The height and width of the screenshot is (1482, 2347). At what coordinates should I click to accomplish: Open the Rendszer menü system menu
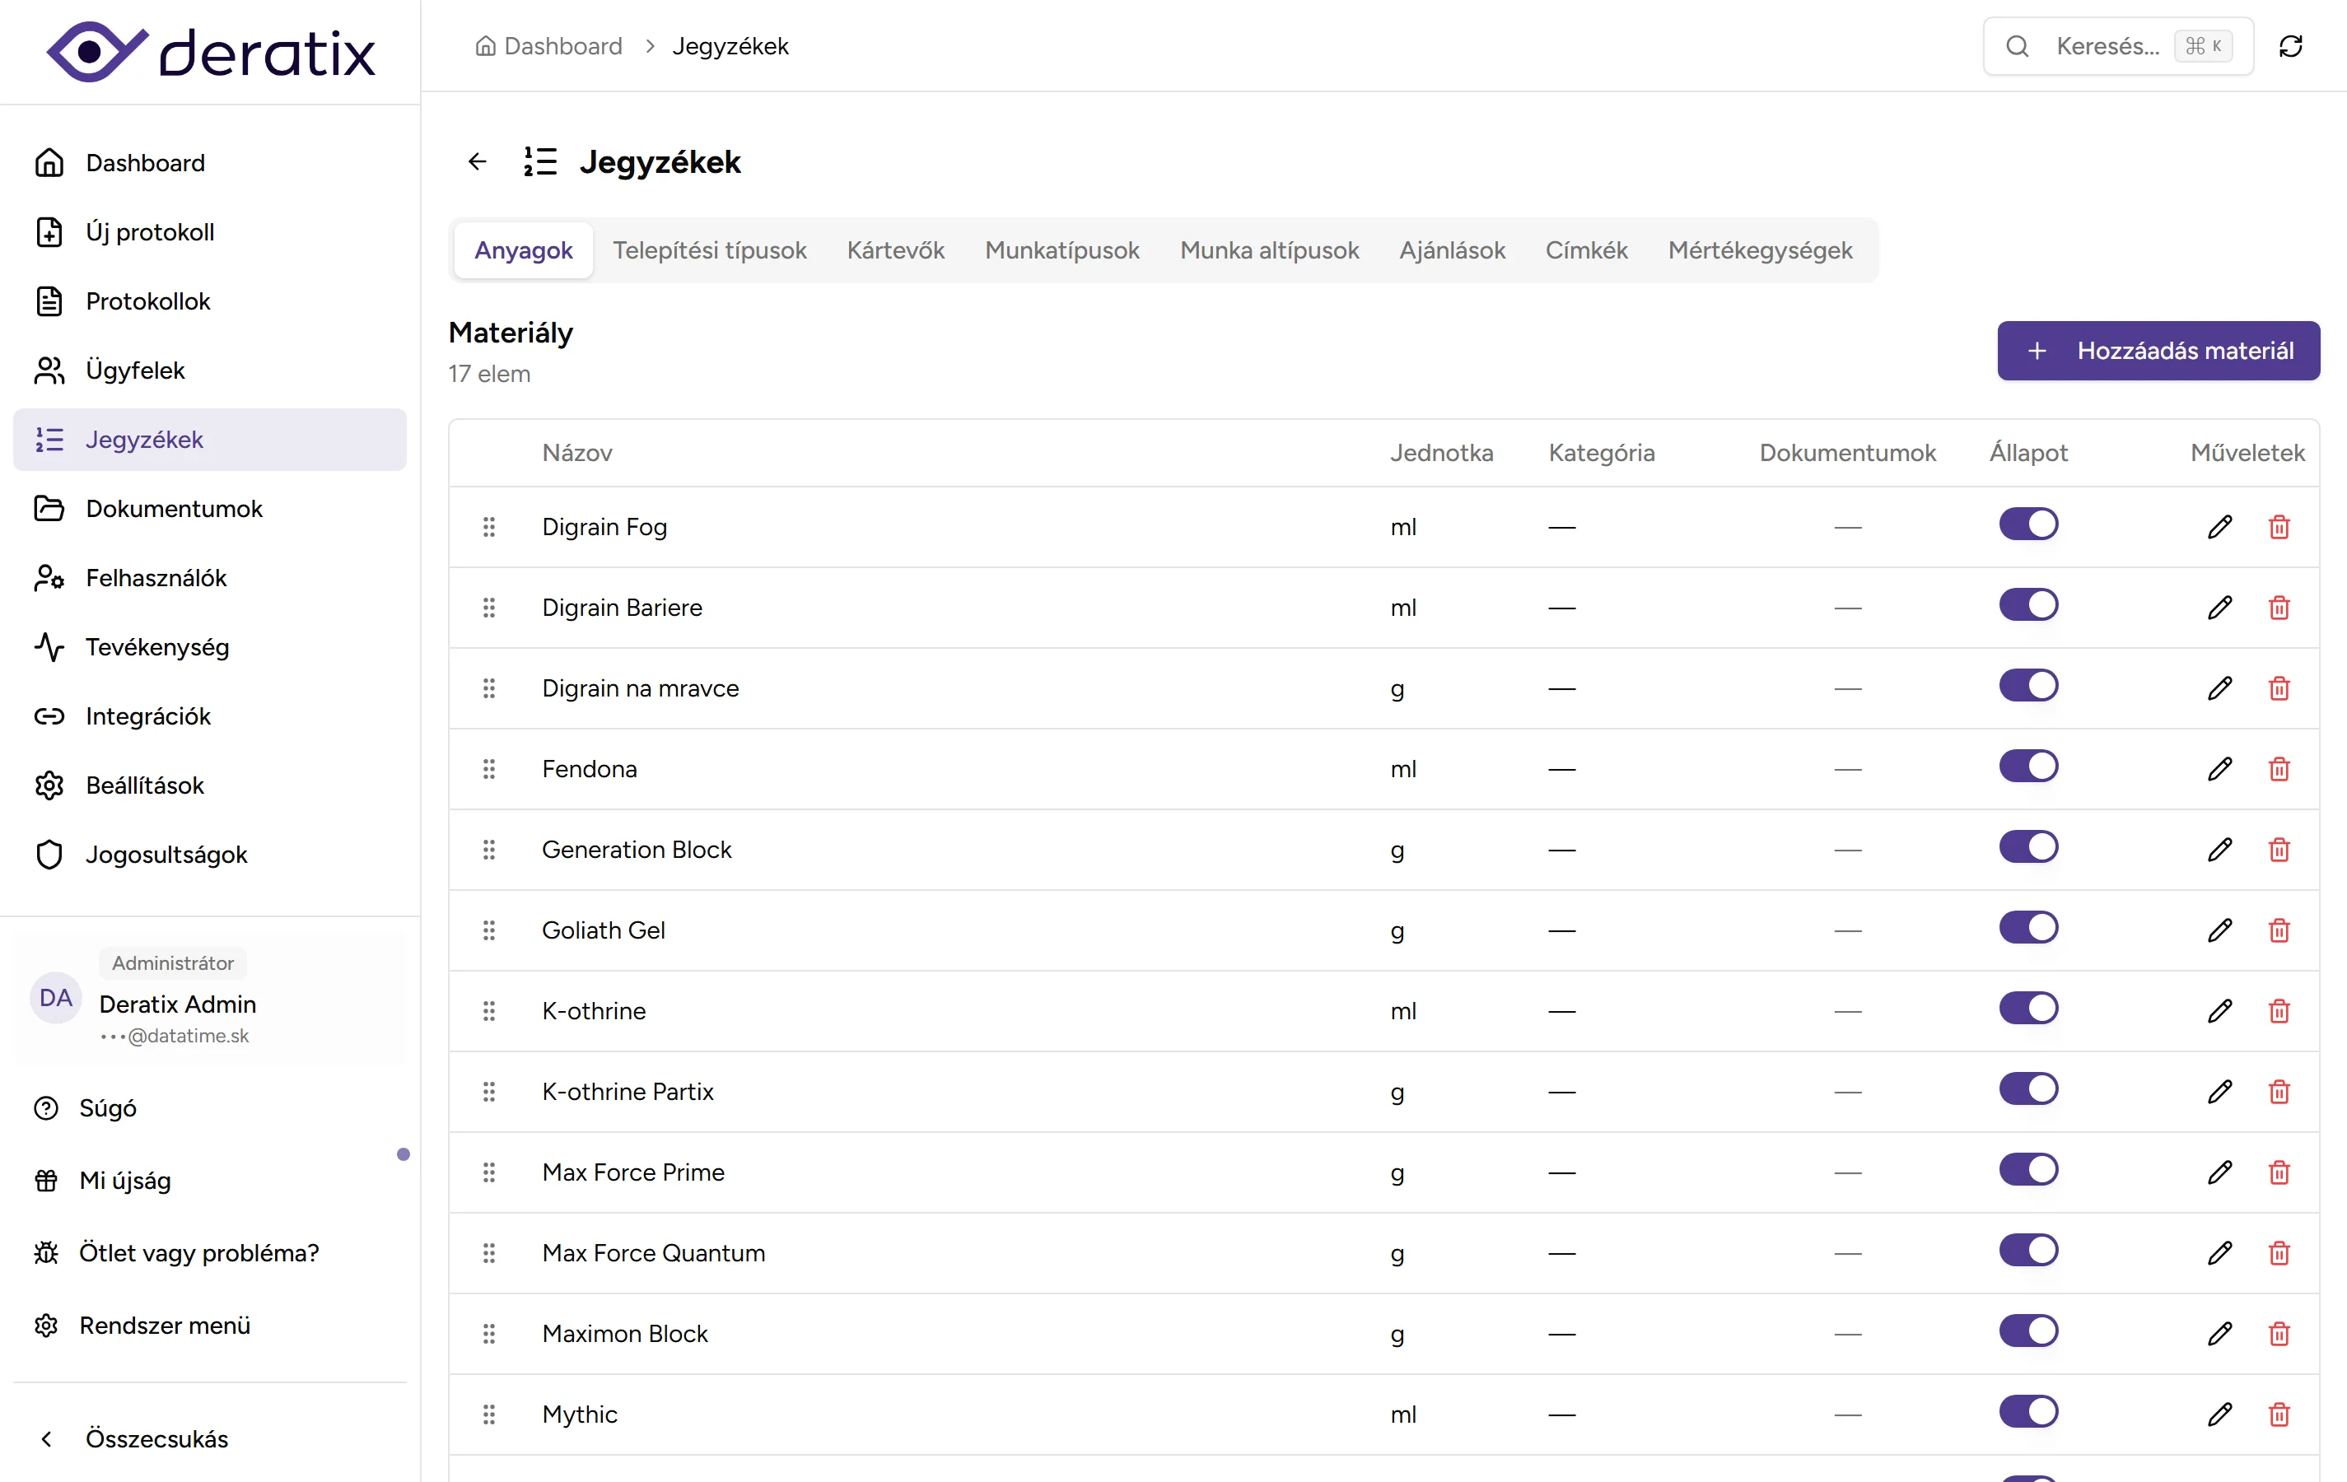point(165,1325)
